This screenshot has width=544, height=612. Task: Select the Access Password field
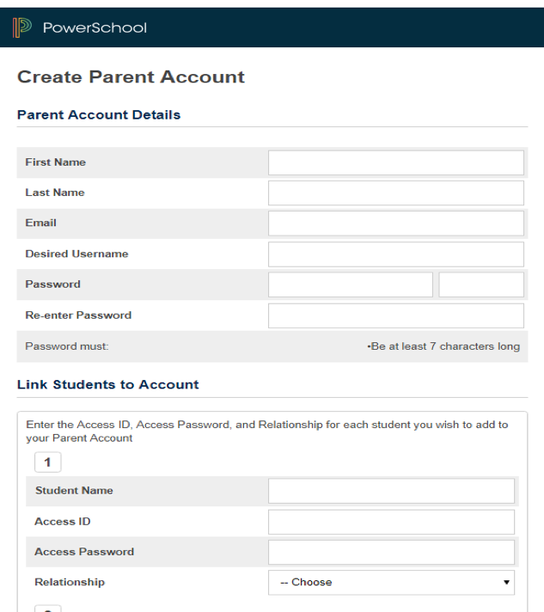coord(391,553)
